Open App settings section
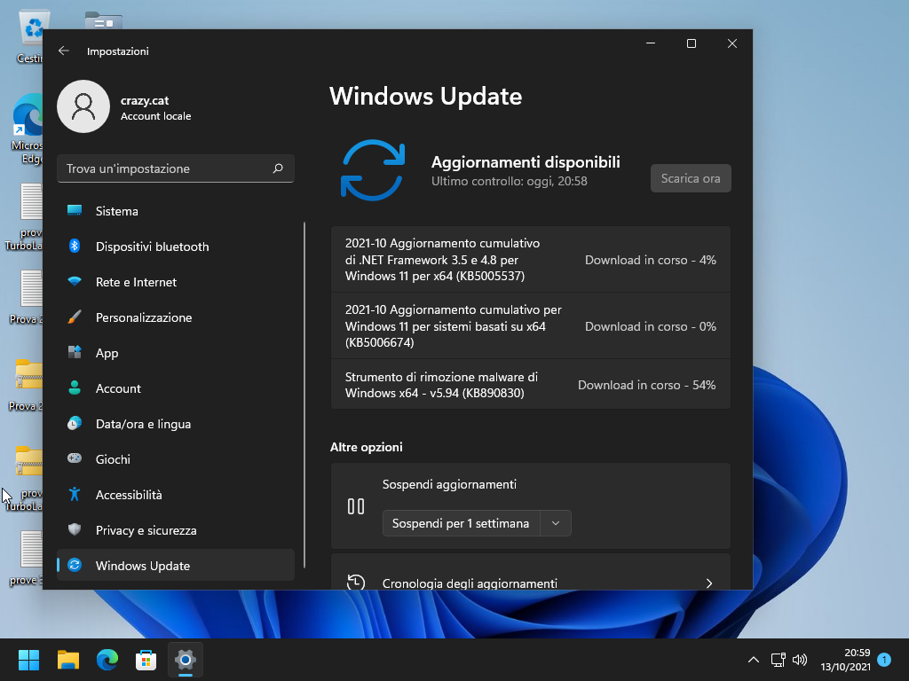This screenshot has width=909, height=681. (x=176, y=353)
